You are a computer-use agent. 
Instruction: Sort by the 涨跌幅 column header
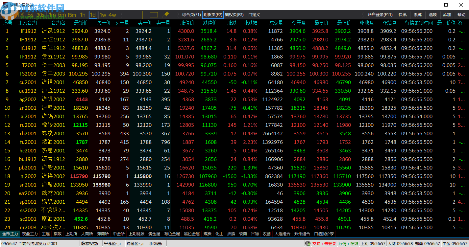pyautogui.click(x=251, y=23)
